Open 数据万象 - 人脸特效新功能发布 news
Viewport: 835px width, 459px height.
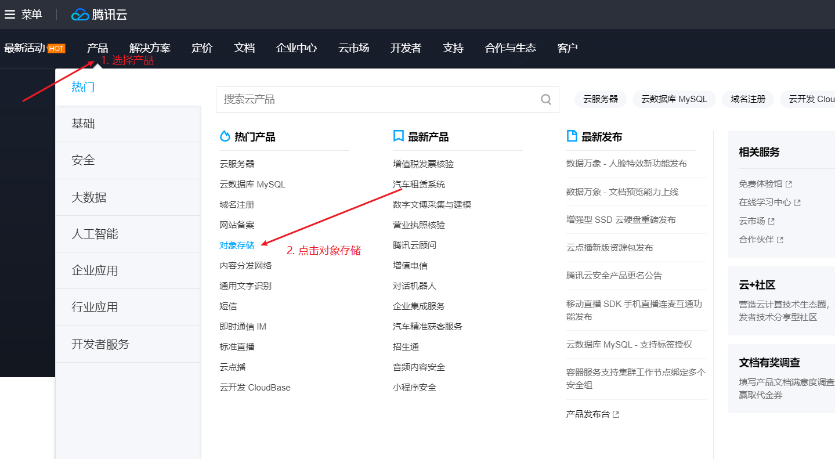[626, 164]
